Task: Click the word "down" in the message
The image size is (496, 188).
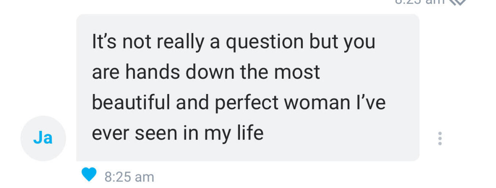Action: coord(210,72)
